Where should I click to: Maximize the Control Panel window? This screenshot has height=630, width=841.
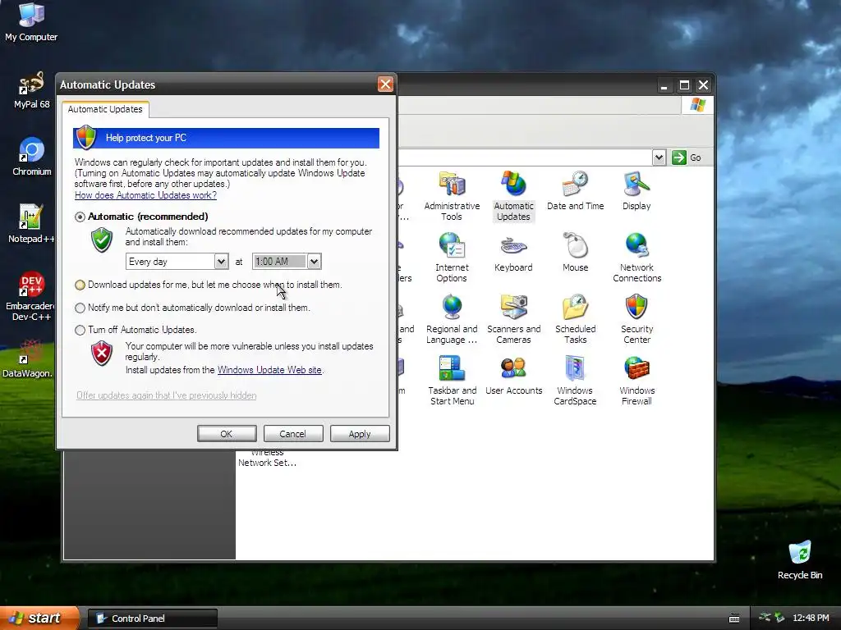click(x=684, y=85)
